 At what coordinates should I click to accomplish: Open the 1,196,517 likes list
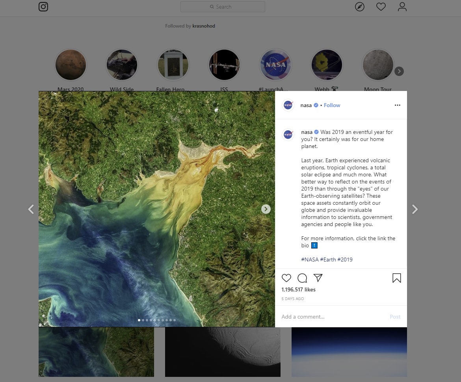(298, 289)
